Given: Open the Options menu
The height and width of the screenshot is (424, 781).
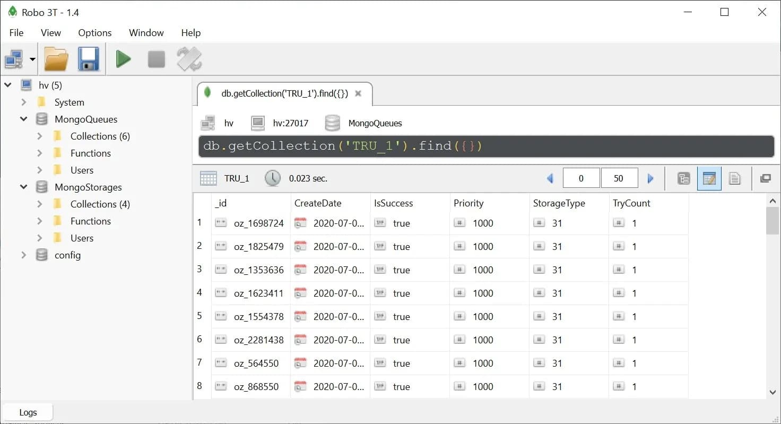Looking at the screenshot, I should (95, 33).
